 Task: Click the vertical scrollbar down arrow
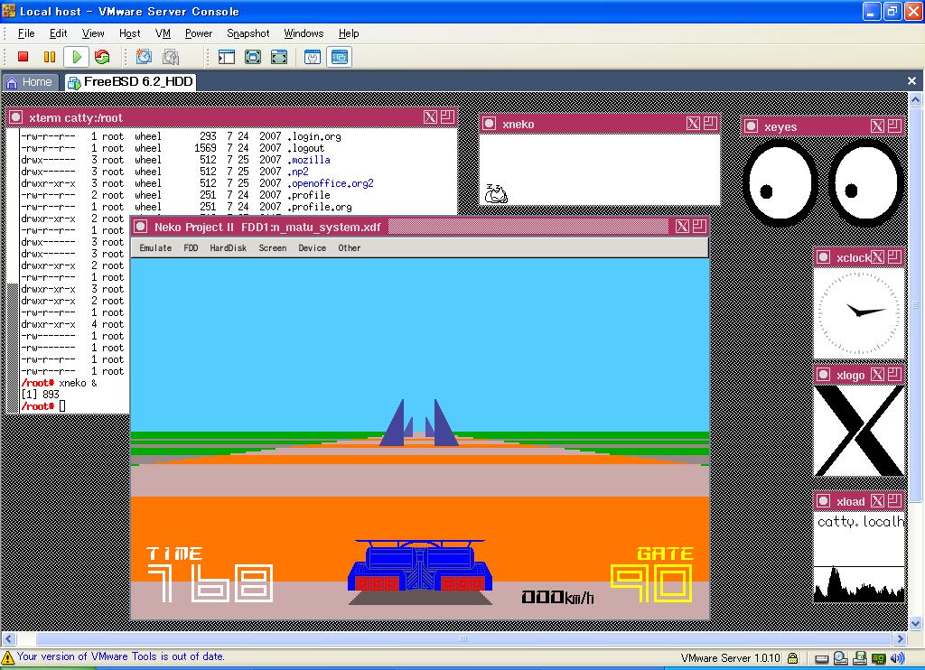click(x=916, y=623)
